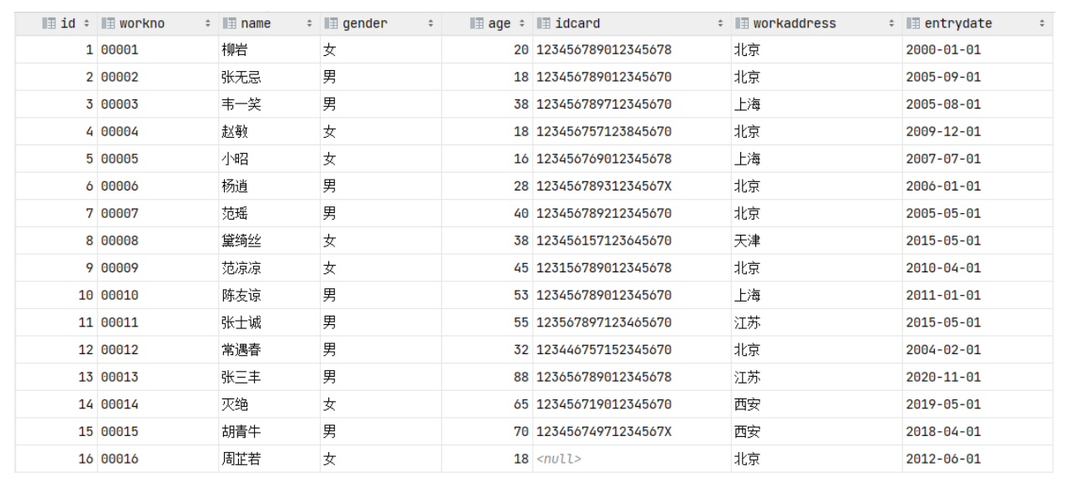Screen dimensions: 1087x487
Task: Select idcard value 12345678931234567X
Action: pyautogui.click(x=632, y=186)
